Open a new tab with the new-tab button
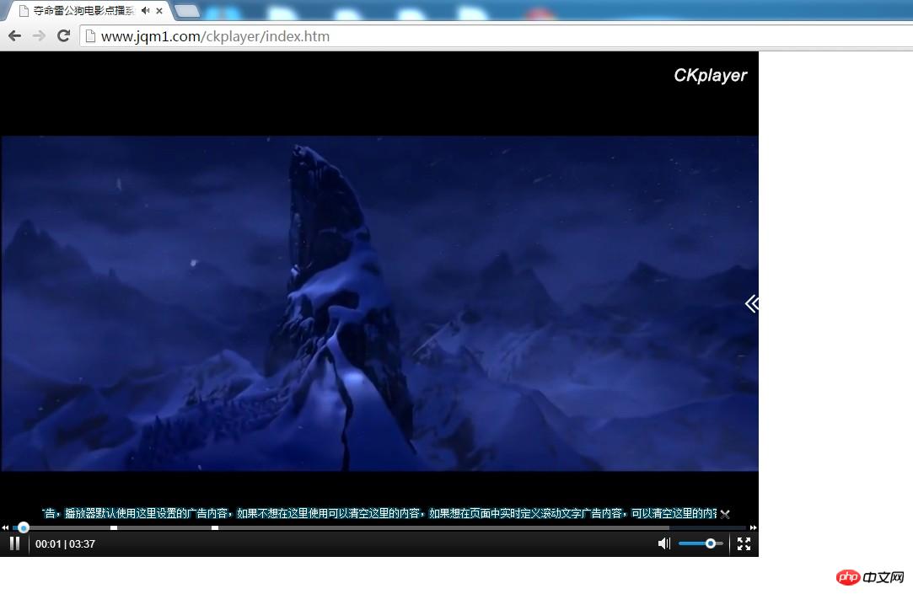 tap(187, 10)
